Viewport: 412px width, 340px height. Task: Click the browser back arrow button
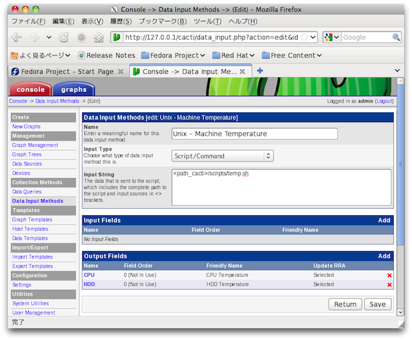coord(17,37)
